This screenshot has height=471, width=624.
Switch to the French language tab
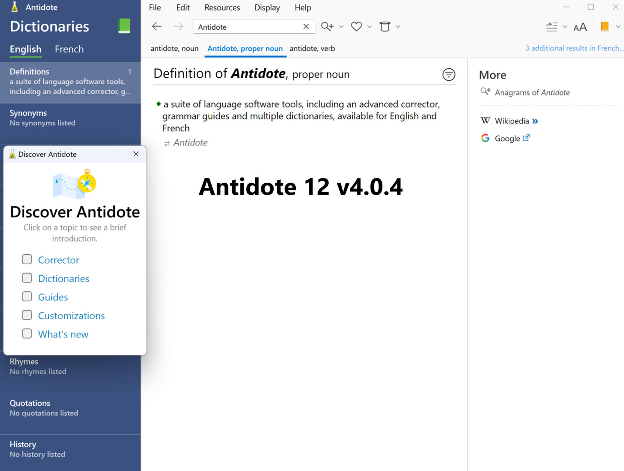69,49
